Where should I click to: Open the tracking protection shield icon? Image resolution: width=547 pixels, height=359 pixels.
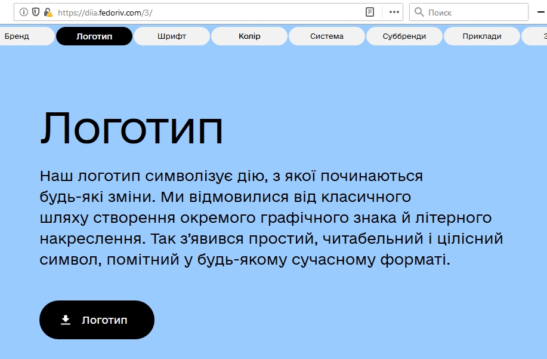[36, 12]
